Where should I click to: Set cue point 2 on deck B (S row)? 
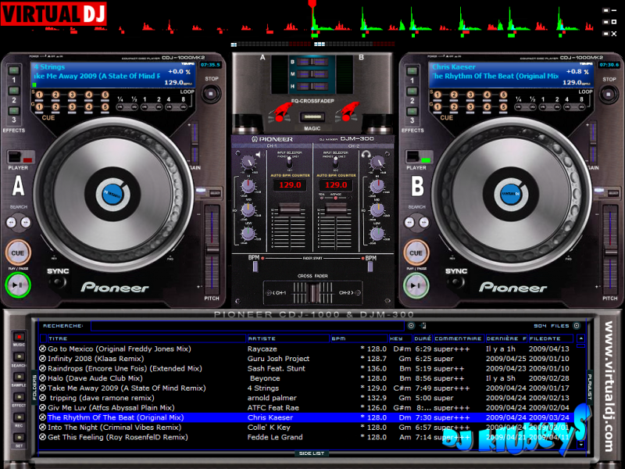point(454,95)
